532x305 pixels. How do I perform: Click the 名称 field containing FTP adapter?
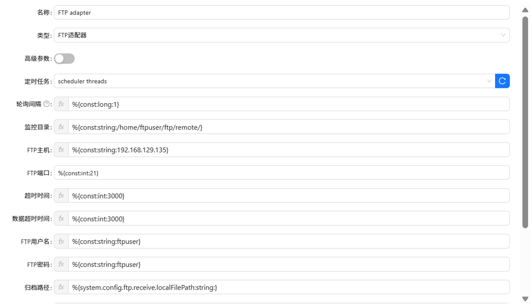[281, 12]
